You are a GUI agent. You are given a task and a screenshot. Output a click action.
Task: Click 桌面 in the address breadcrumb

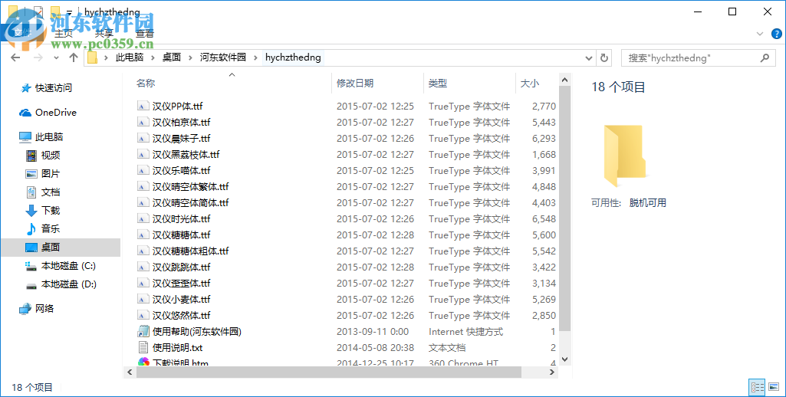172,57
